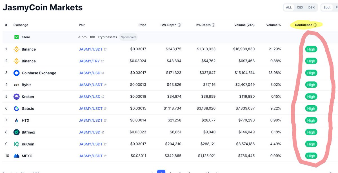Viewport: 338px width, 173px height.
Task: Show info for -2% Depth column
Action: coord(214,25)
